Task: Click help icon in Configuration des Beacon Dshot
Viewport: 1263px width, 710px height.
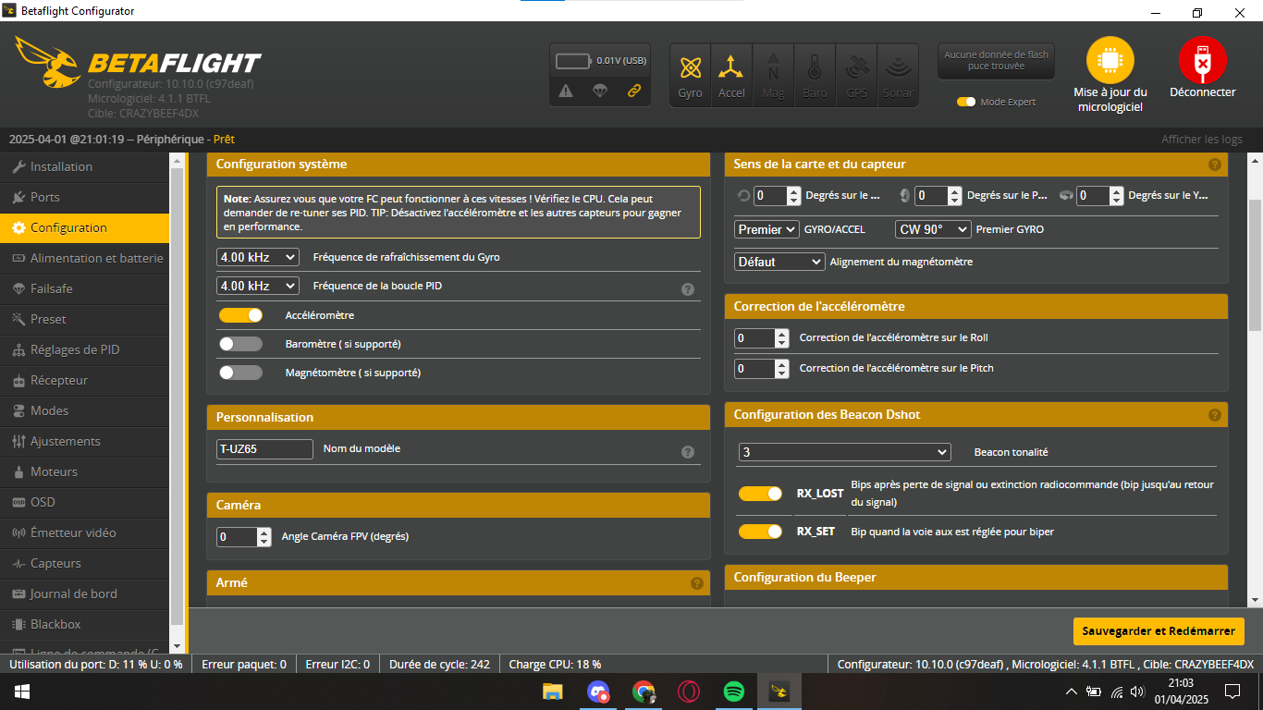Action: tap(1214, 415)
